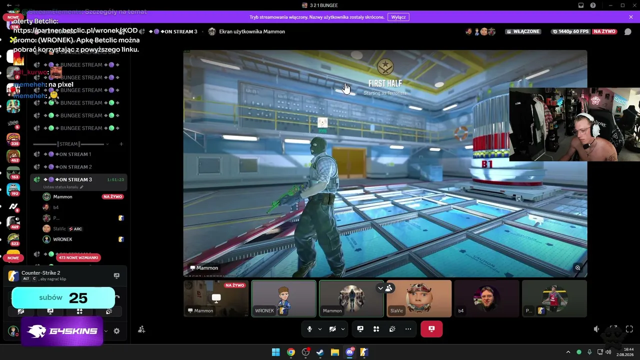Open the call chat bubble icon
This screenshot has width=640, height=360.
[627, 31]
